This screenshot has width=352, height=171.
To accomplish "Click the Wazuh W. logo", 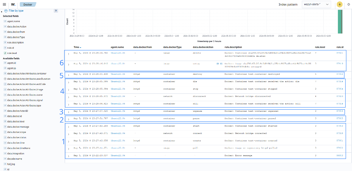I will 13,4.
